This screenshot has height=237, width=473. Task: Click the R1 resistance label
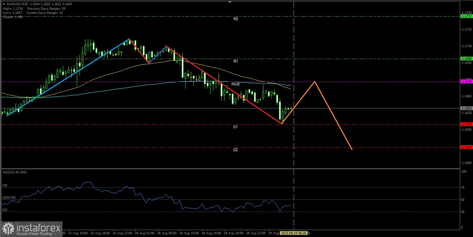coord(236,61)
